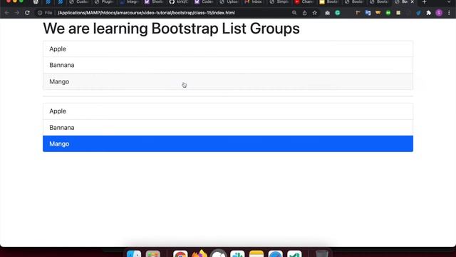Switch to the WordPress tab
Screen dimensions: 456x257
pos(36,1)
